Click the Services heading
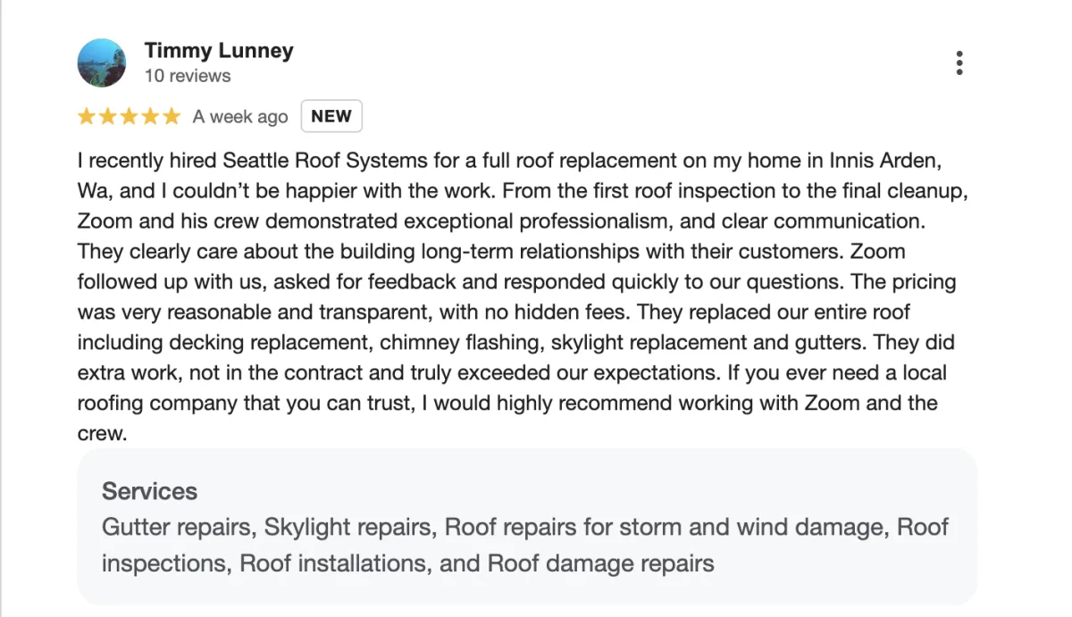 click(149, 491)
